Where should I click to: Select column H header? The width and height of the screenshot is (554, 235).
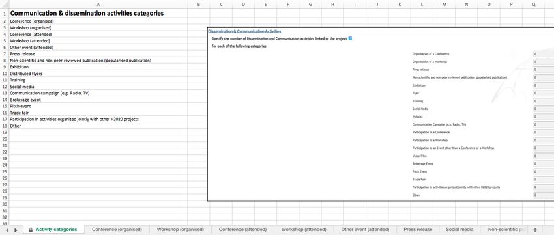pyautogui.click(x=332, y=5)
